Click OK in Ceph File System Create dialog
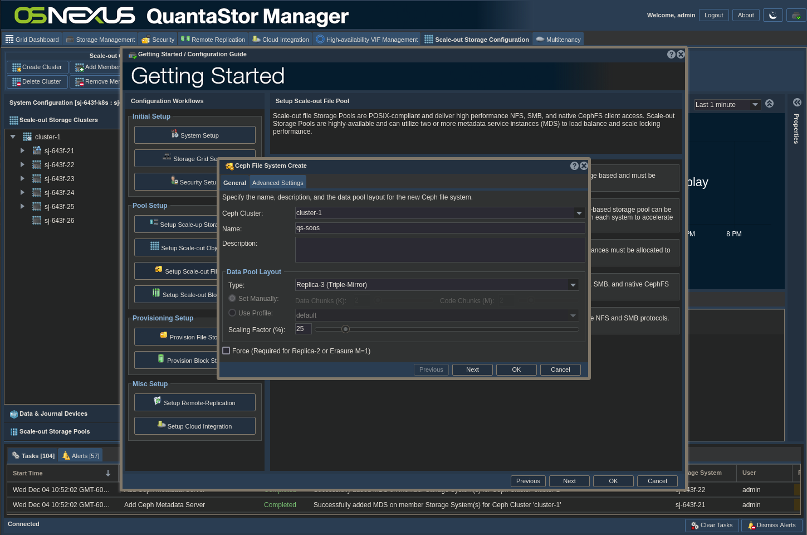 (516, 370)
